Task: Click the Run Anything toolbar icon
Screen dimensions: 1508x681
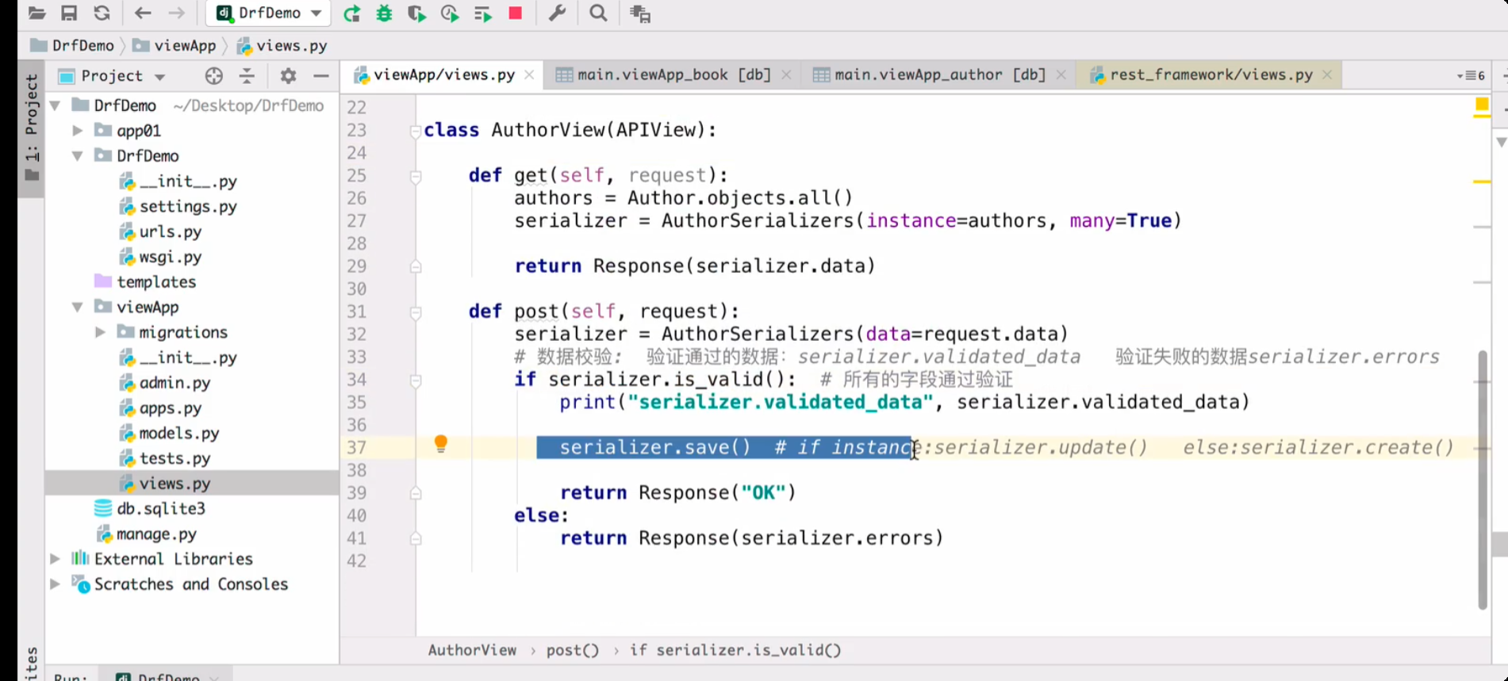Action: point(639,13)
